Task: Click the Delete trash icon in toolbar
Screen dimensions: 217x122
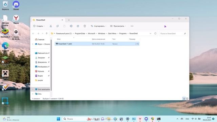Action: pyautogui.click(x=85, y=26)
